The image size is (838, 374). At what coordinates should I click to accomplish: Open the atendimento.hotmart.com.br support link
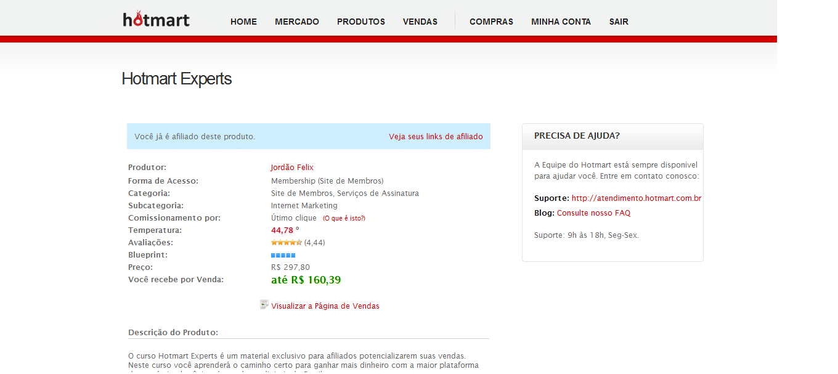coord(637,198)
